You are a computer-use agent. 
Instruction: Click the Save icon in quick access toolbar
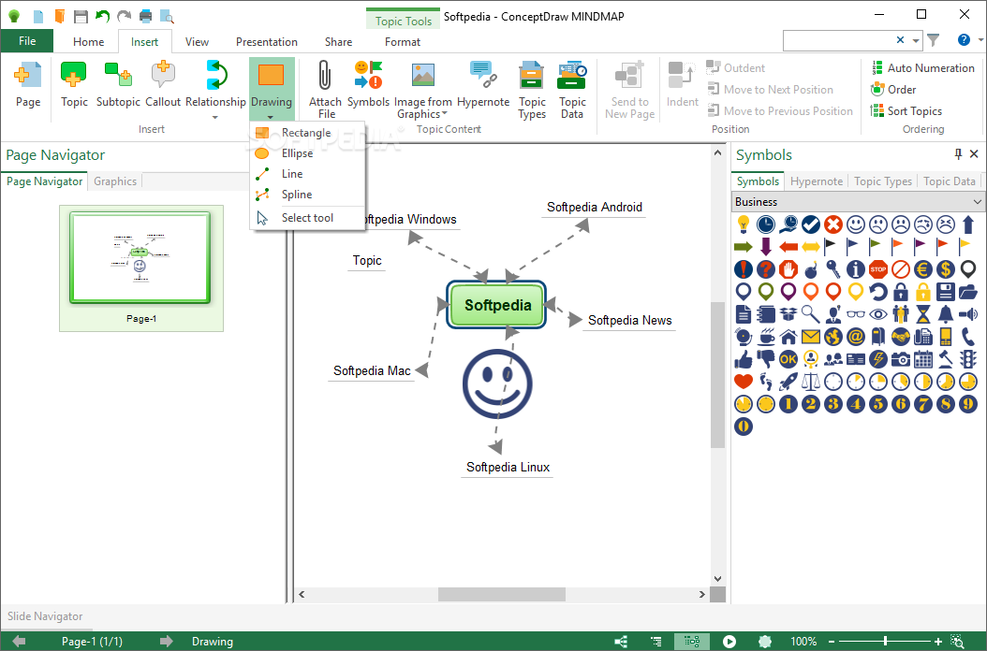[81, 16]
